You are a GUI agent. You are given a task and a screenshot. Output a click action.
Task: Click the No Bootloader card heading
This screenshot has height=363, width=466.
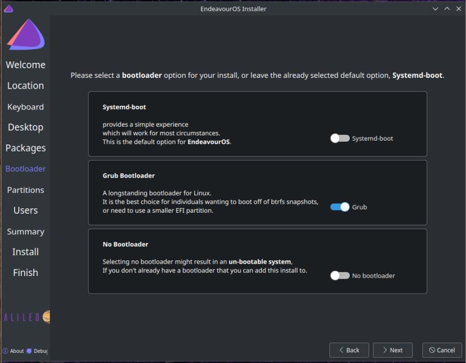tap(125, 244)
